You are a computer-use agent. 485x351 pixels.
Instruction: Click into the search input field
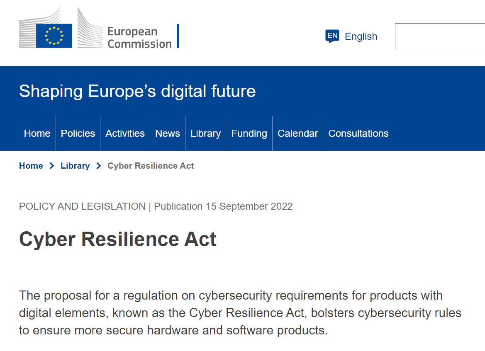coord(440,36)
